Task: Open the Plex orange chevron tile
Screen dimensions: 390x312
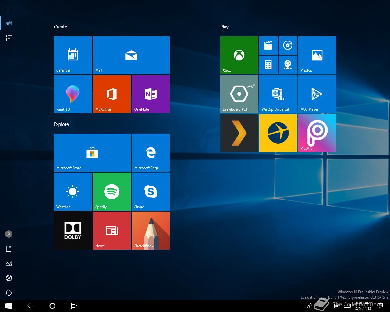Action: pyautogui.click(x=239, y=133)
